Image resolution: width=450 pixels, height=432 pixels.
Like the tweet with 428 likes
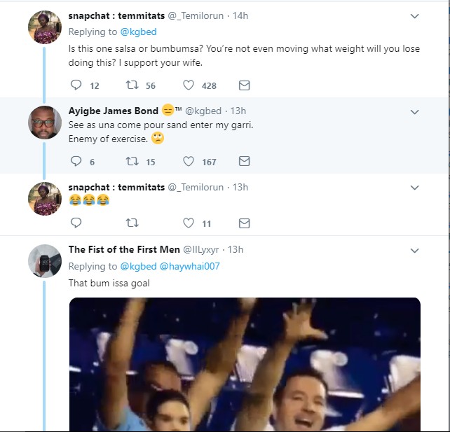(x=189, y=85)
